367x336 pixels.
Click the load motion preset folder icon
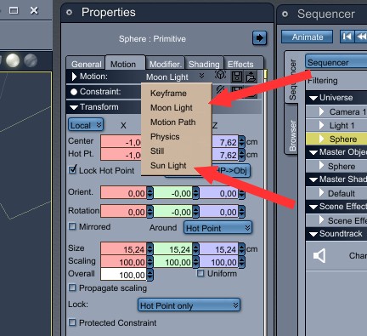(251, 77)
